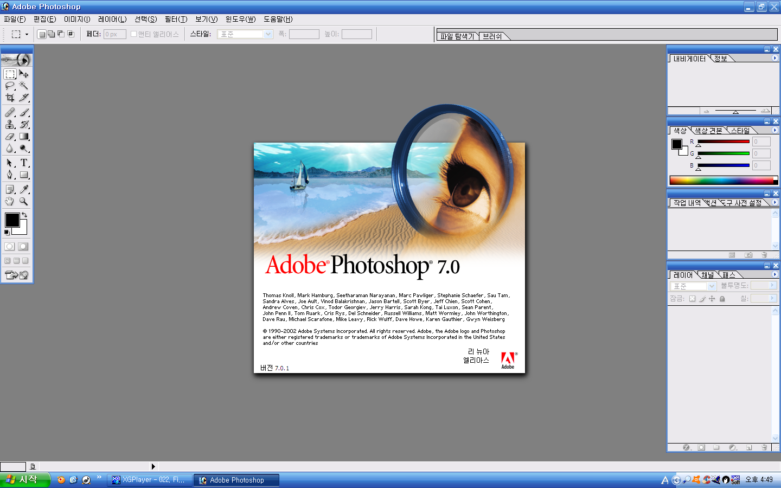The width and height of the screenshot is (781, 488).
Task: Swap foreground and background colors arrow
Action: [x=24, y=215]
